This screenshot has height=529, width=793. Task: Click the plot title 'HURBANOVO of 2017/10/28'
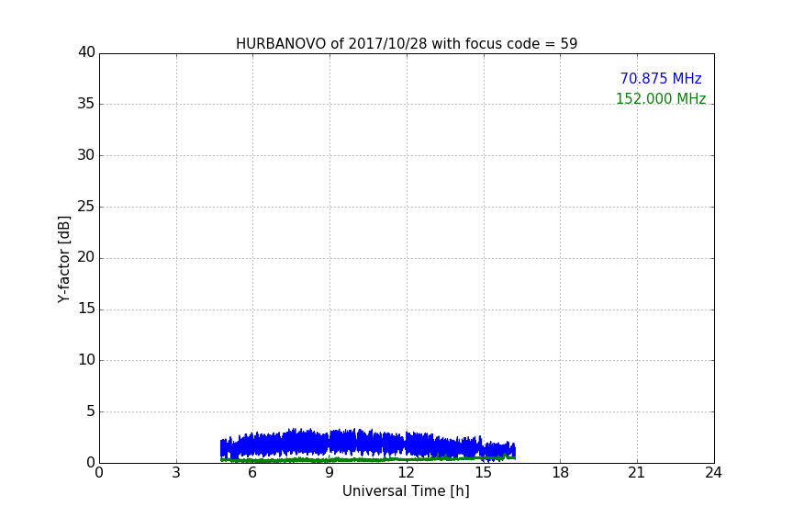407,43
